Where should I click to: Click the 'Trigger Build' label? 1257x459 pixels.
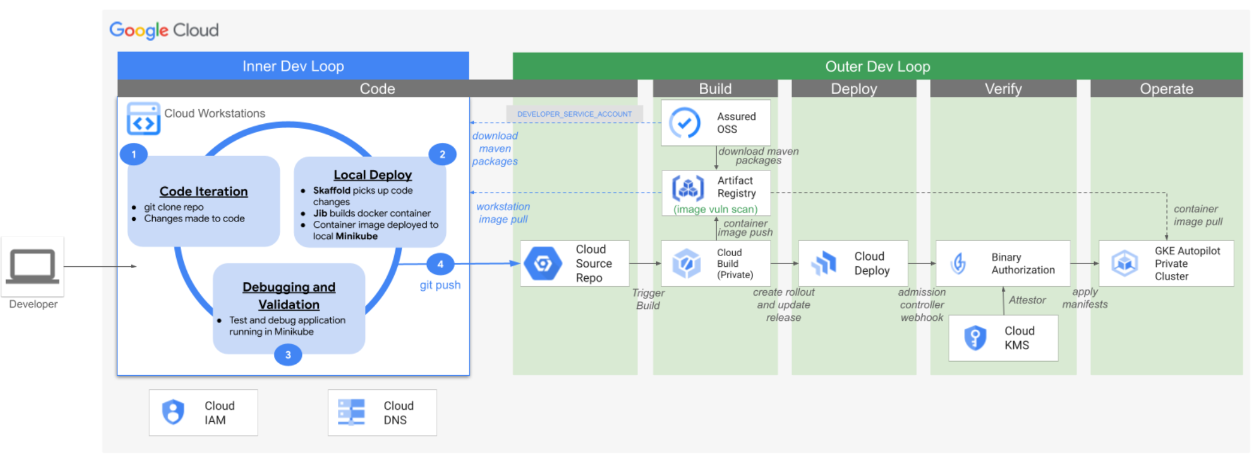[648, 299]
